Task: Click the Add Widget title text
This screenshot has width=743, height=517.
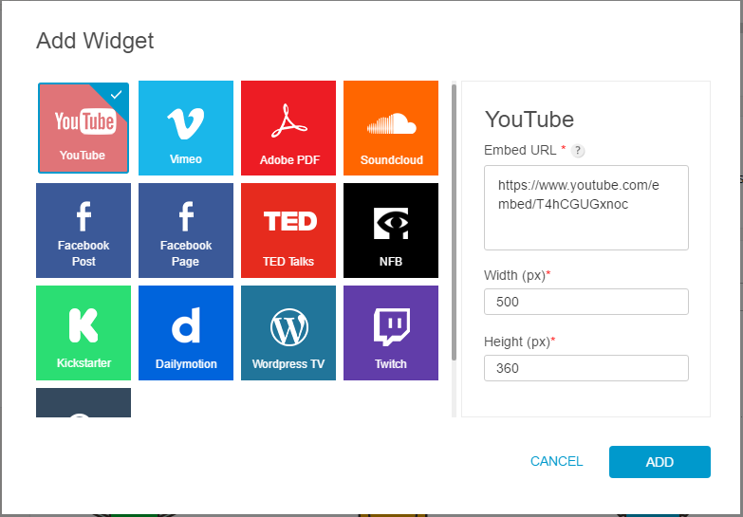Action: (x=95, y=41)
